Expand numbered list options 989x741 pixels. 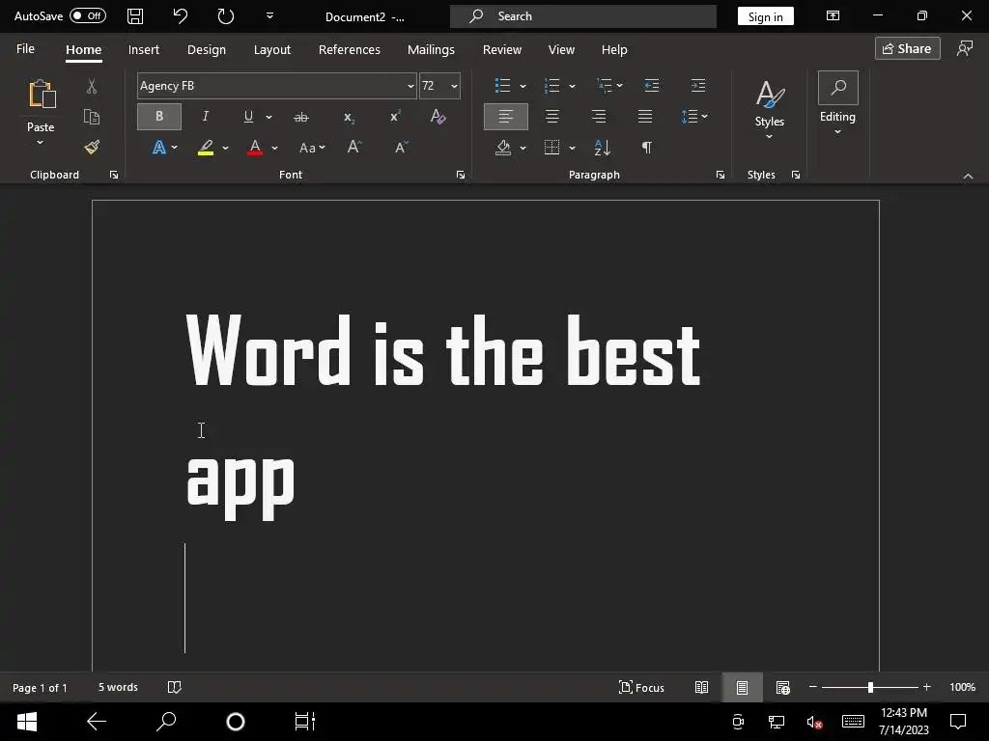click(x=572, y=86)
